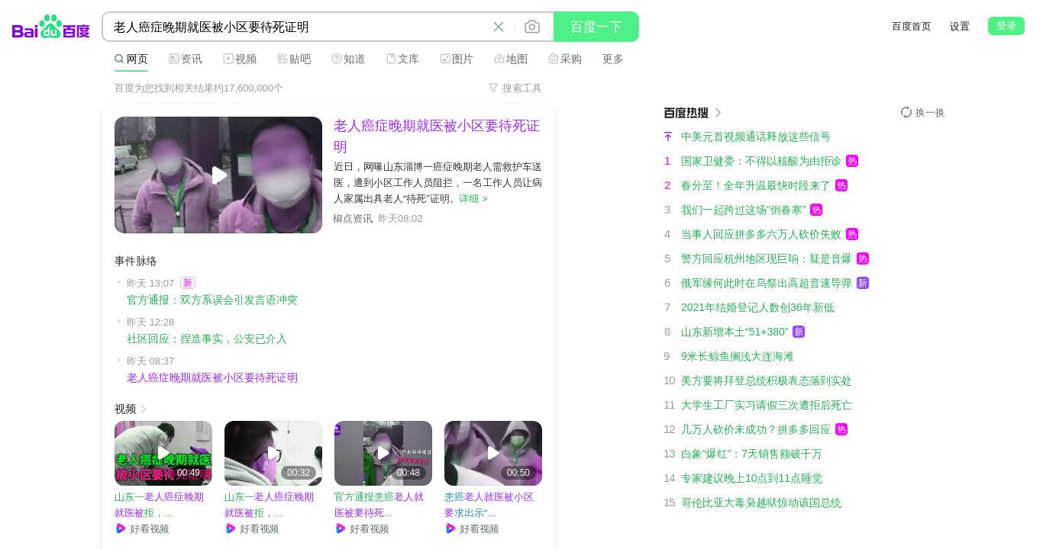Screen dimensions: 1043x549
Task: Click the 登录 button
Action: pos(1006,26)
